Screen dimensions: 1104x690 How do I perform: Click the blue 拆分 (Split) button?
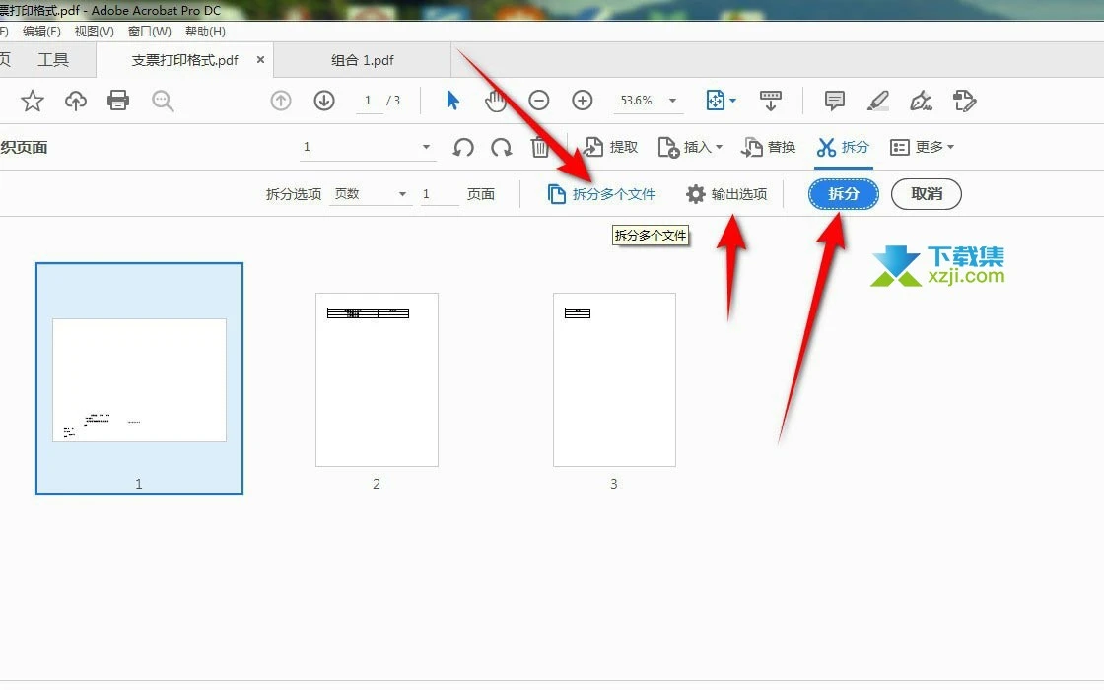point(842,193)
